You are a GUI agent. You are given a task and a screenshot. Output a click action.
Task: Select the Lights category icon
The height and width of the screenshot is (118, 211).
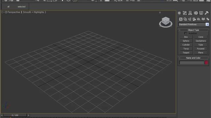(x=190, y=19)
